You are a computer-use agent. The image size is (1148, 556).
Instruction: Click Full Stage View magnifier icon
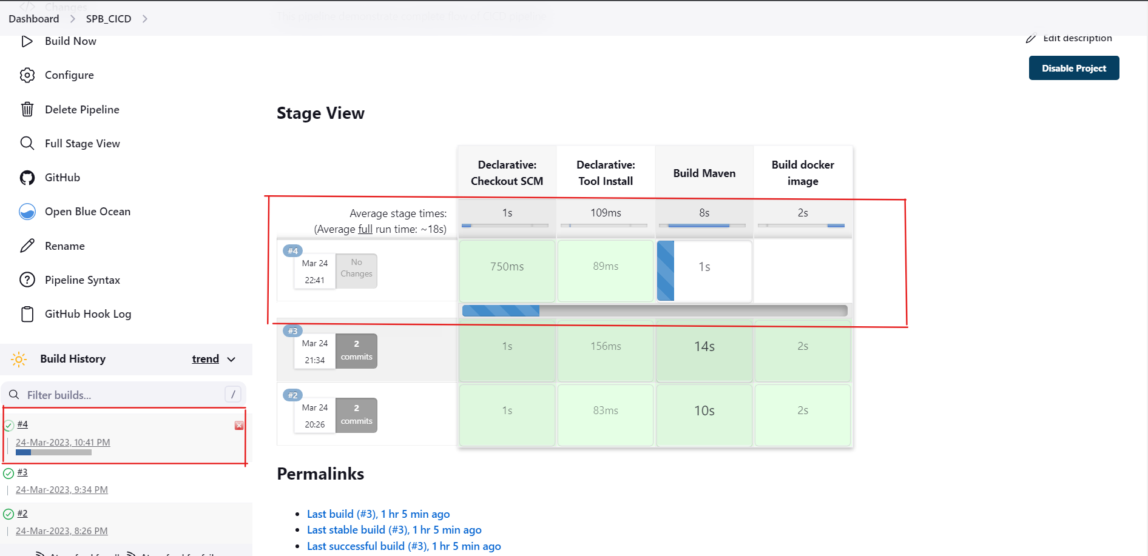(x=27, y=143)
